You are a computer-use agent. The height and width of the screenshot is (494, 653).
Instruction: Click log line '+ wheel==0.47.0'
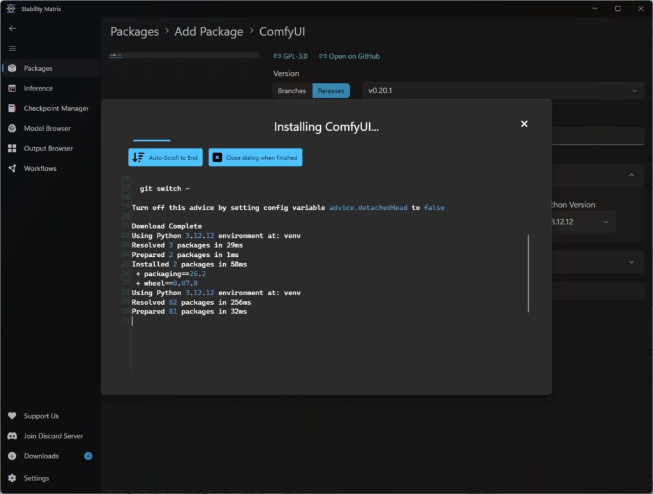(166, 283)
